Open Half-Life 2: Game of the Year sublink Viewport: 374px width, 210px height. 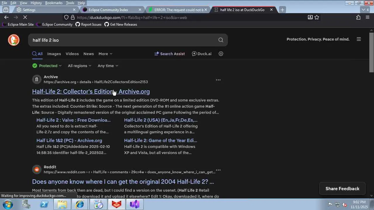point(161,140)
